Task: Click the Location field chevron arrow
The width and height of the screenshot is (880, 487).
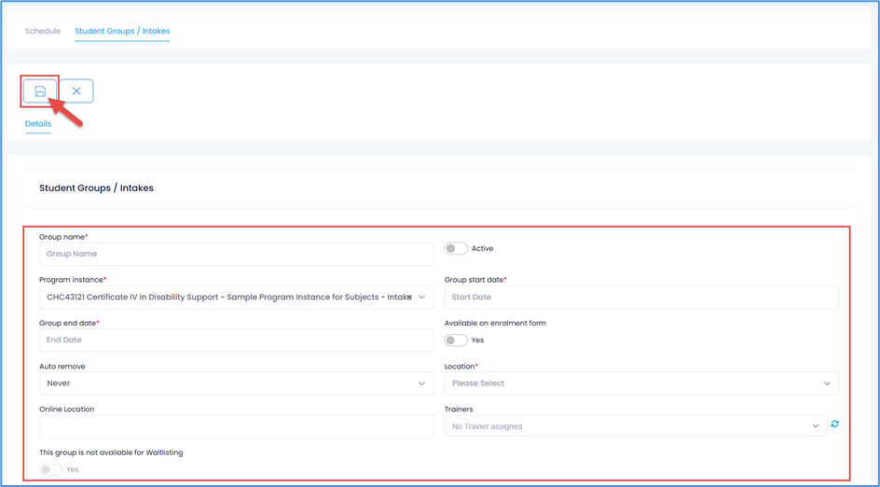Action: click(826, 383)
